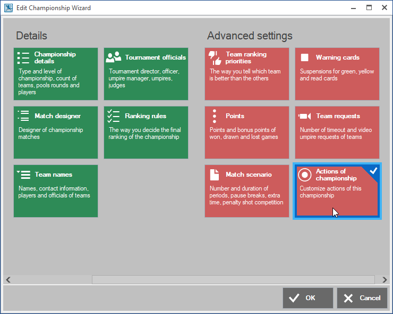This screenshot has height=314, width=393.
Task: Open the Points settings tile
Action: click(x=247, y=133)
